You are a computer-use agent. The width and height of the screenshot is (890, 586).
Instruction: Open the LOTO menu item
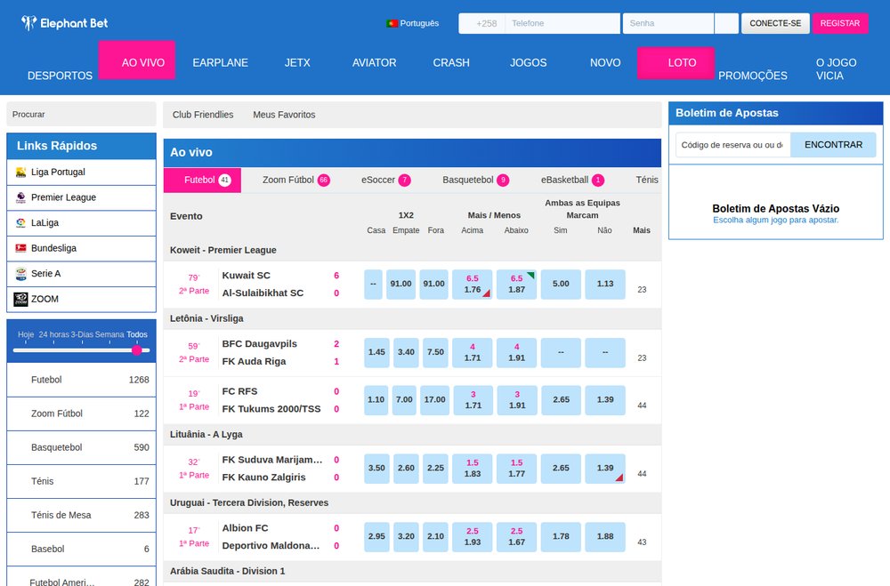click(676, 62)
